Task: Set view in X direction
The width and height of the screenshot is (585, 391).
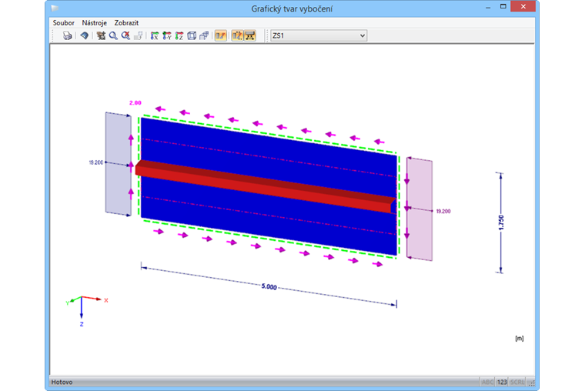Action: pyautogui.click(x=154, y=36)
